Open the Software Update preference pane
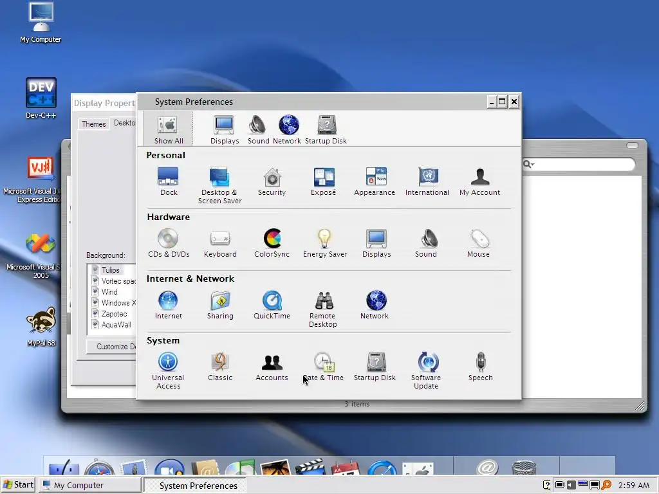This screenshot has height=494, width=659. (426, 370)
